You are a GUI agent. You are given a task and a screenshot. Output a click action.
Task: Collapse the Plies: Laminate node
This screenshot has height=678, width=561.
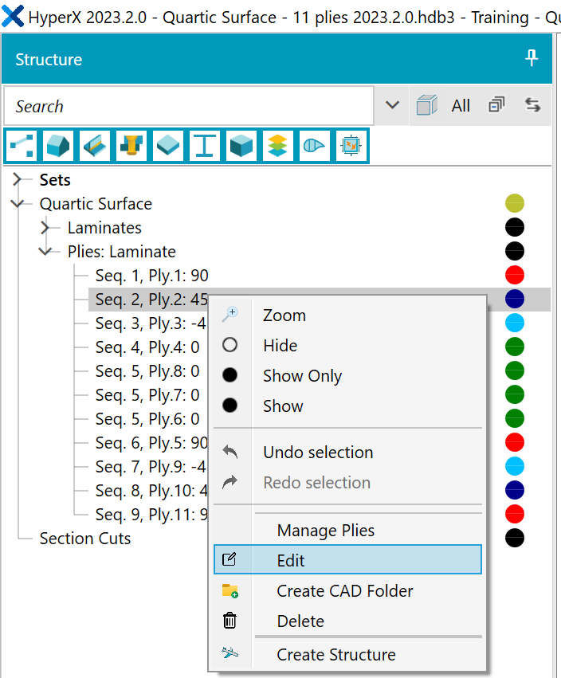tap(45, 251)
